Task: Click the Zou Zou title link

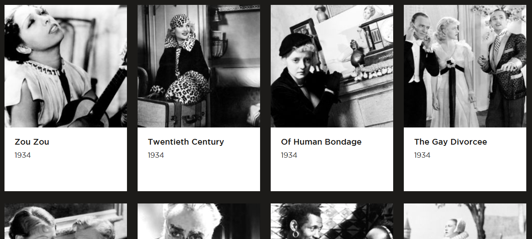Action: click(x=32, y=142)
